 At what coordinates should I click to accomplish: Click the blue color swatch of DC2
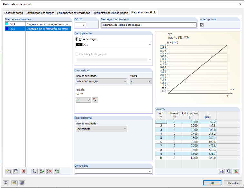pos(7,29)
